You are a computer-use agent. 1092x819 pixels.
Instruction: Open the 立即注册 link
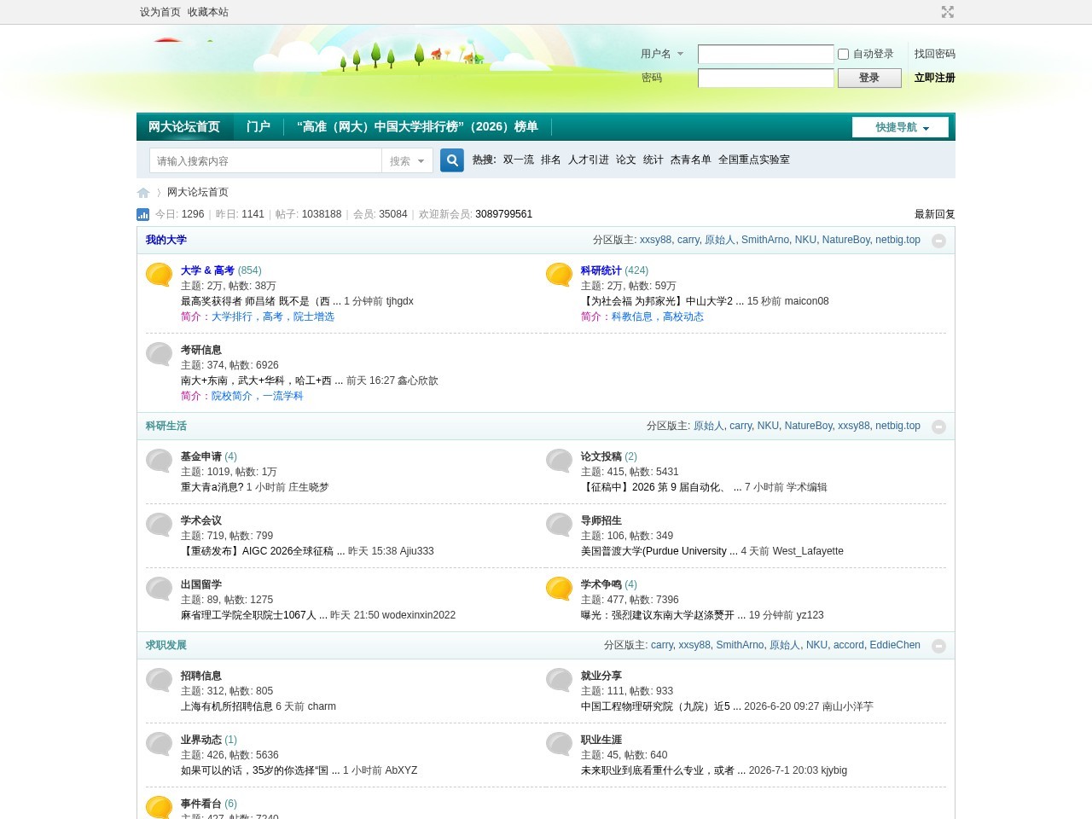point(935,78)
